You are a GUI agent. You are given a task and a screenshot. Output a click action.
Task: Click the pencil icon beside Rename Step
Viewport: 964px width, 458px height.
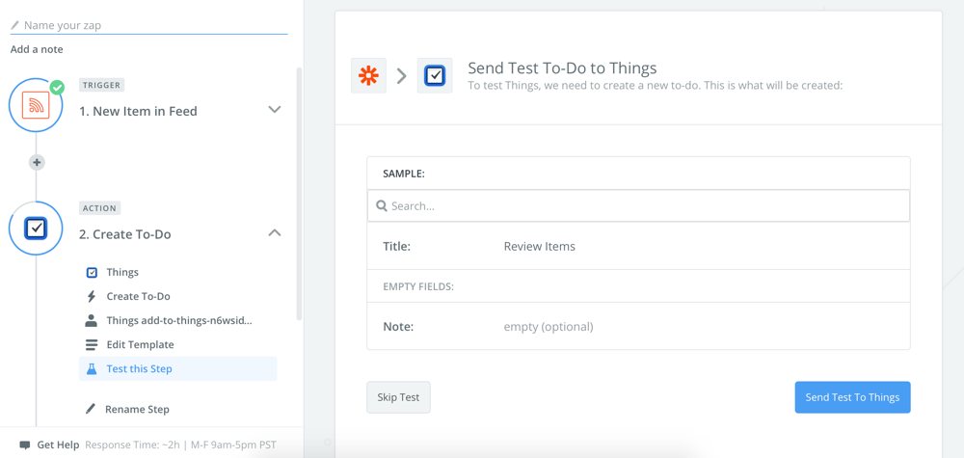pyautogui.click(x=91, y=409)
